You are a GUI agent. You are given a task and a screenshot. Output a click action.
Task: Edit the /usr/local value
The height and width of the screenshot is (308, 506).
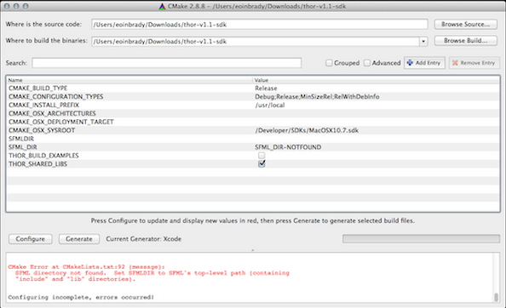click(x=270, y=105)
